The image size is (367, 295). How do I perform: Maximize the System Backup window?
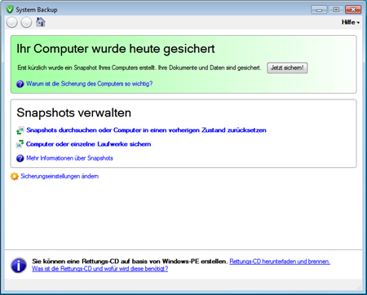click(x=336, y=10)
